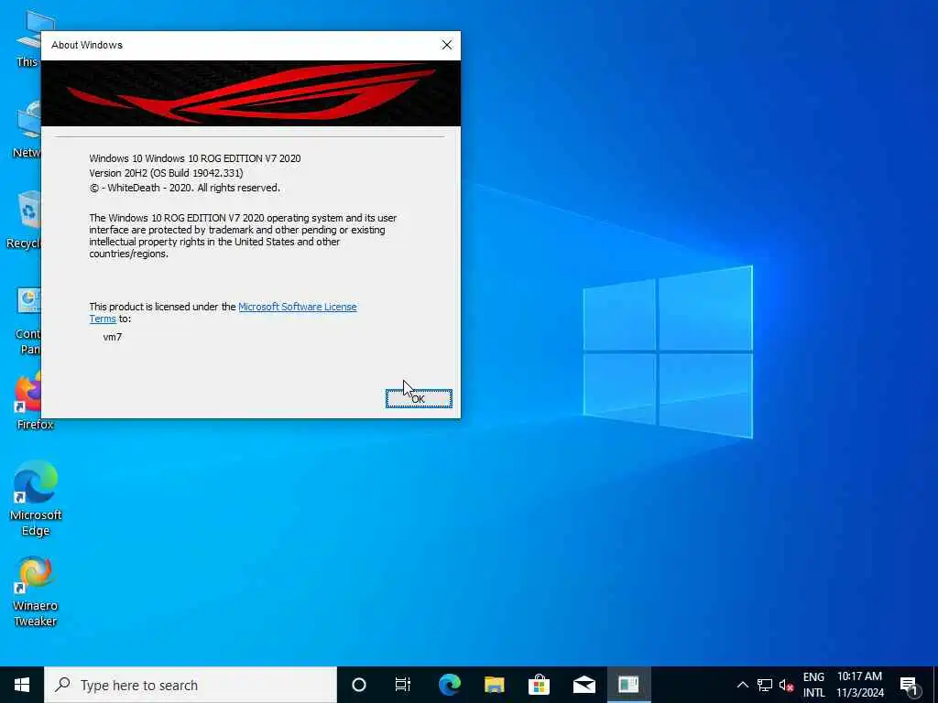Open Cortana from the taskbar
Viewport: 938px width, 703px height.
click(359, 685)
